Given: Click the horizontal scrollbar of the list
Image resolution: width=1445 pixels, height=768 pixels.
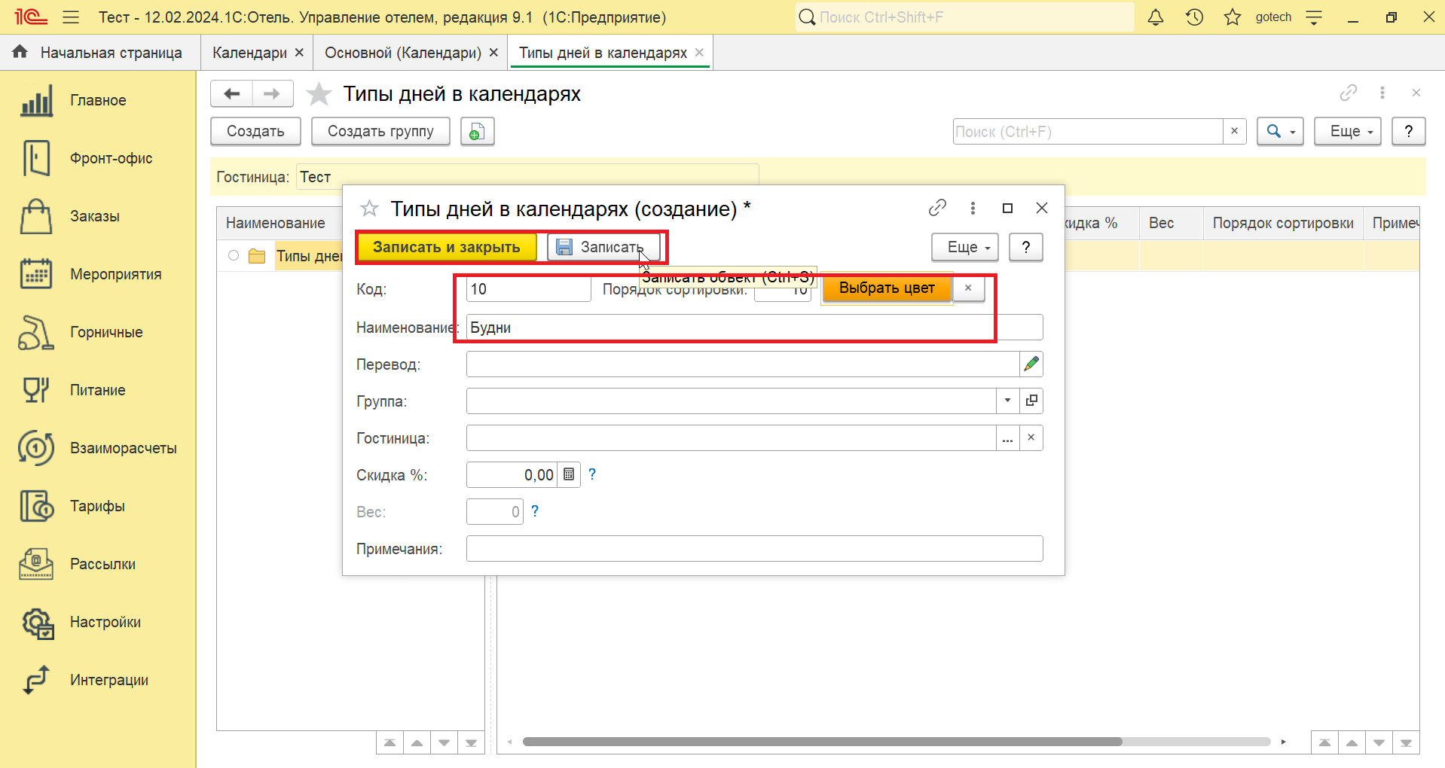Looking at the screenshot, I should 822,742.
